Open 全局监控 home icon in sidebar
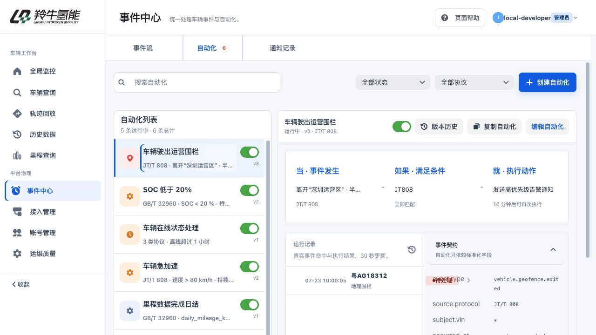 pos(17,71)
